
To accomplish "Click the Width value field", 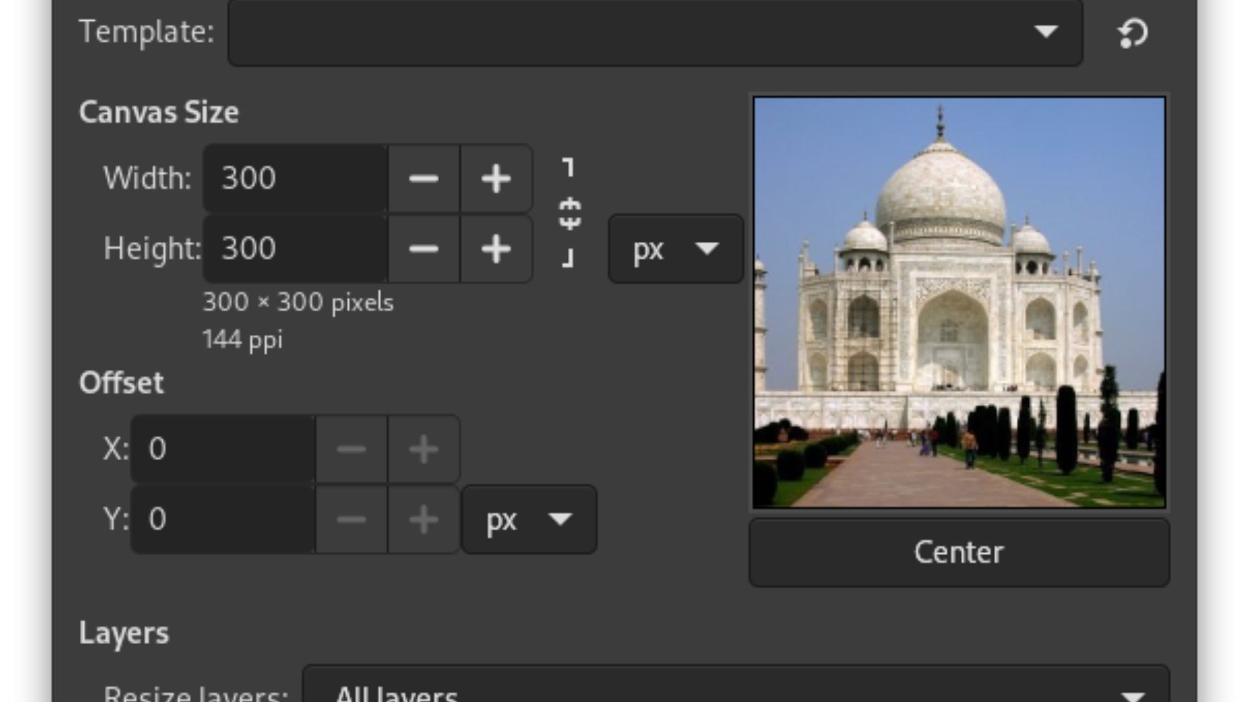I will [x=295, y=179].
